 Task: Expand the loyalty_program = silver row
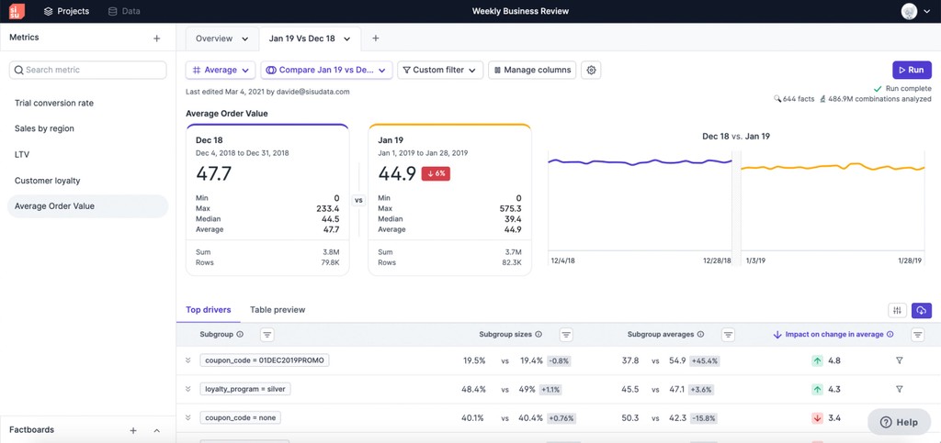click(x=188, y=389)
